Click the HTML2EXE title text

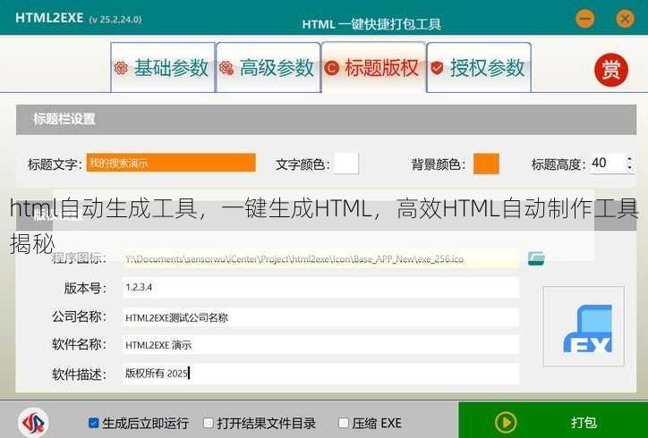pos(49,18)
